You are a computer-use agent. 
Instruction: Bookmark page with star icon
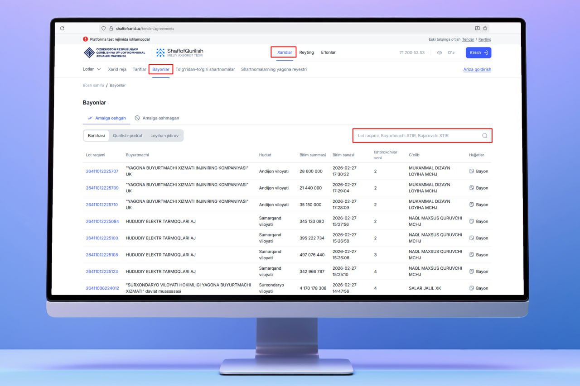(x=485, y=29)
